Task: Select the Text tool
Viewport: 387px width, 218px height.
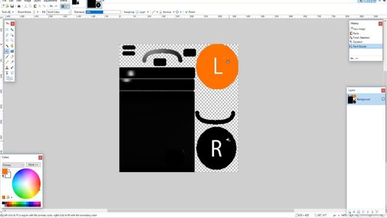Action: tap(7, 73)
